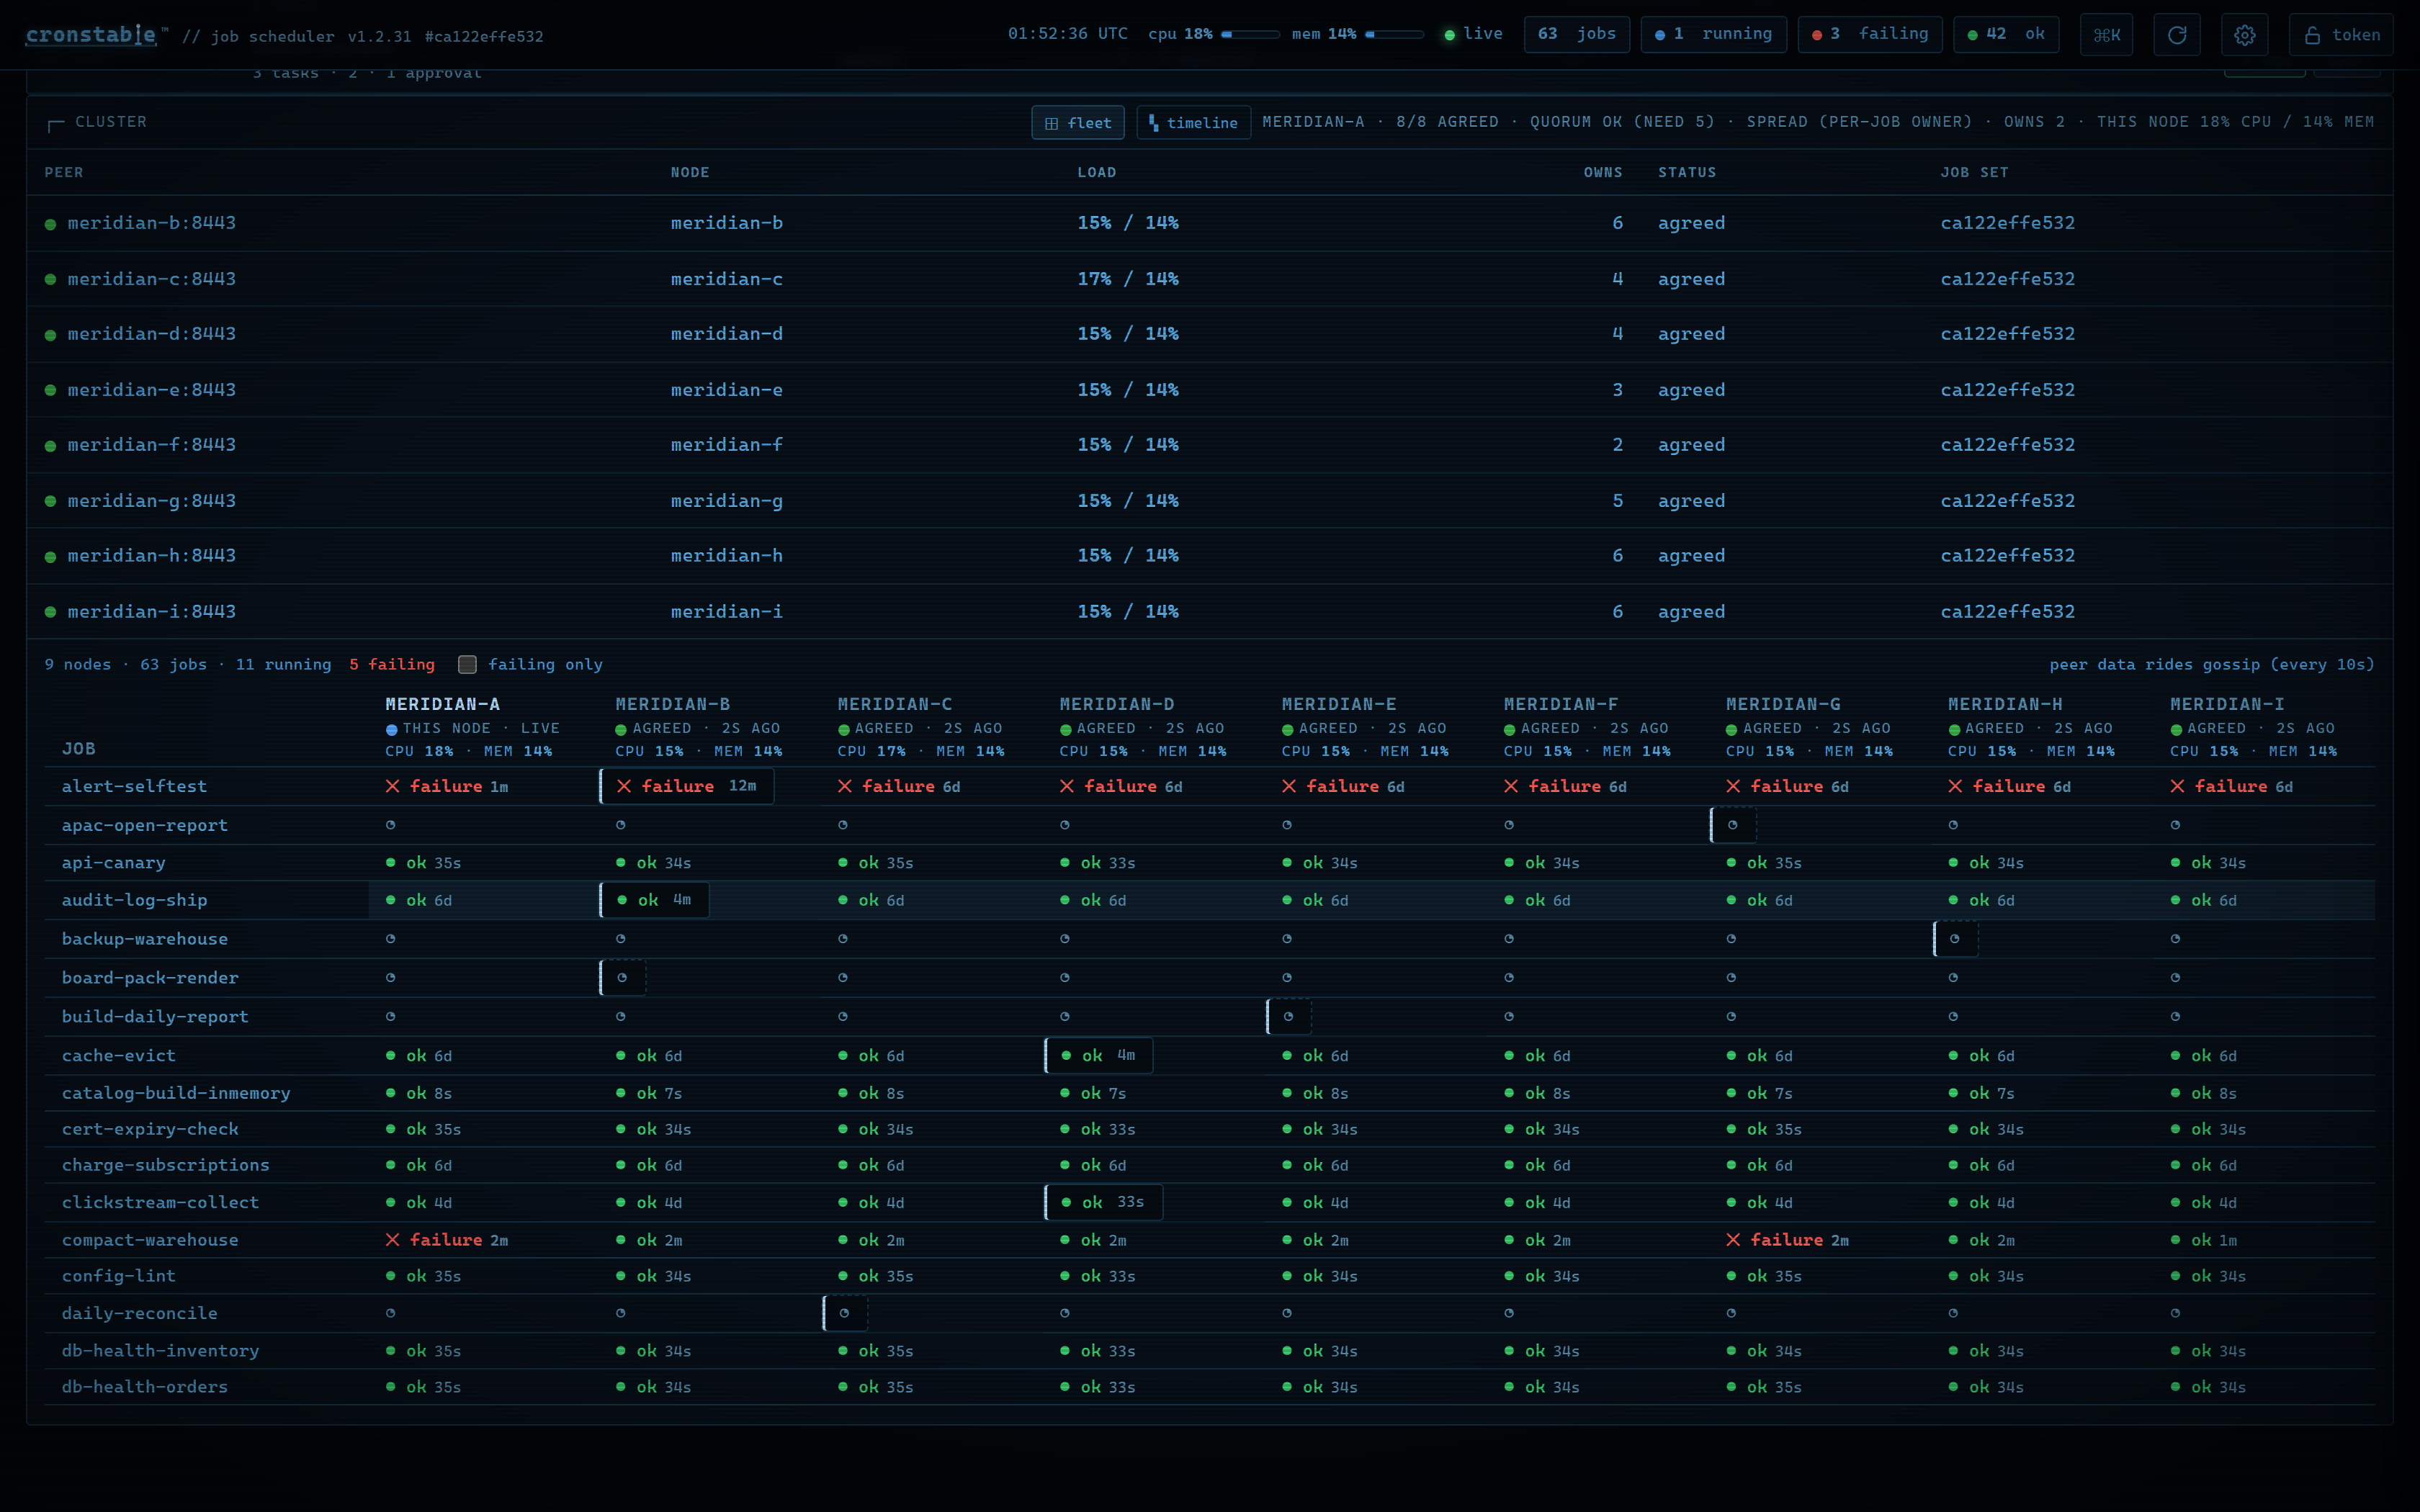The height and width of the screenshot is (1512, 2420).
Task: Click daily-reconcile clock icon under MERIDIAN-C
Action: [x=845, y=1314]
